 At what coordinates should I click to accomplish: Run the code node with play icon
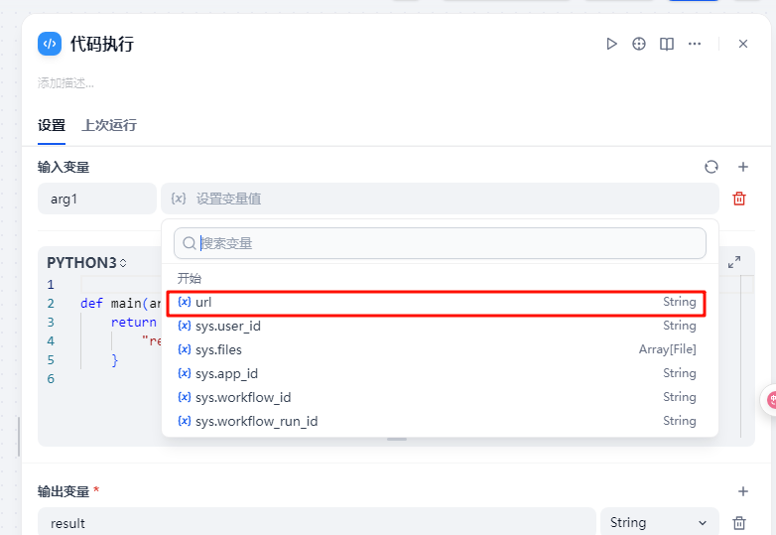pyautogui.click(x=611, y=44)
